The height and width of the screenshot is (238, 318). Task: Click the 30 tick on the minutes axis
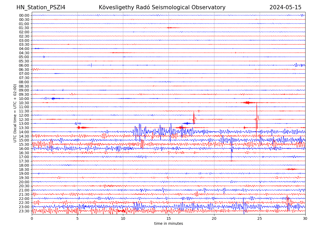[x=305, y=218]
